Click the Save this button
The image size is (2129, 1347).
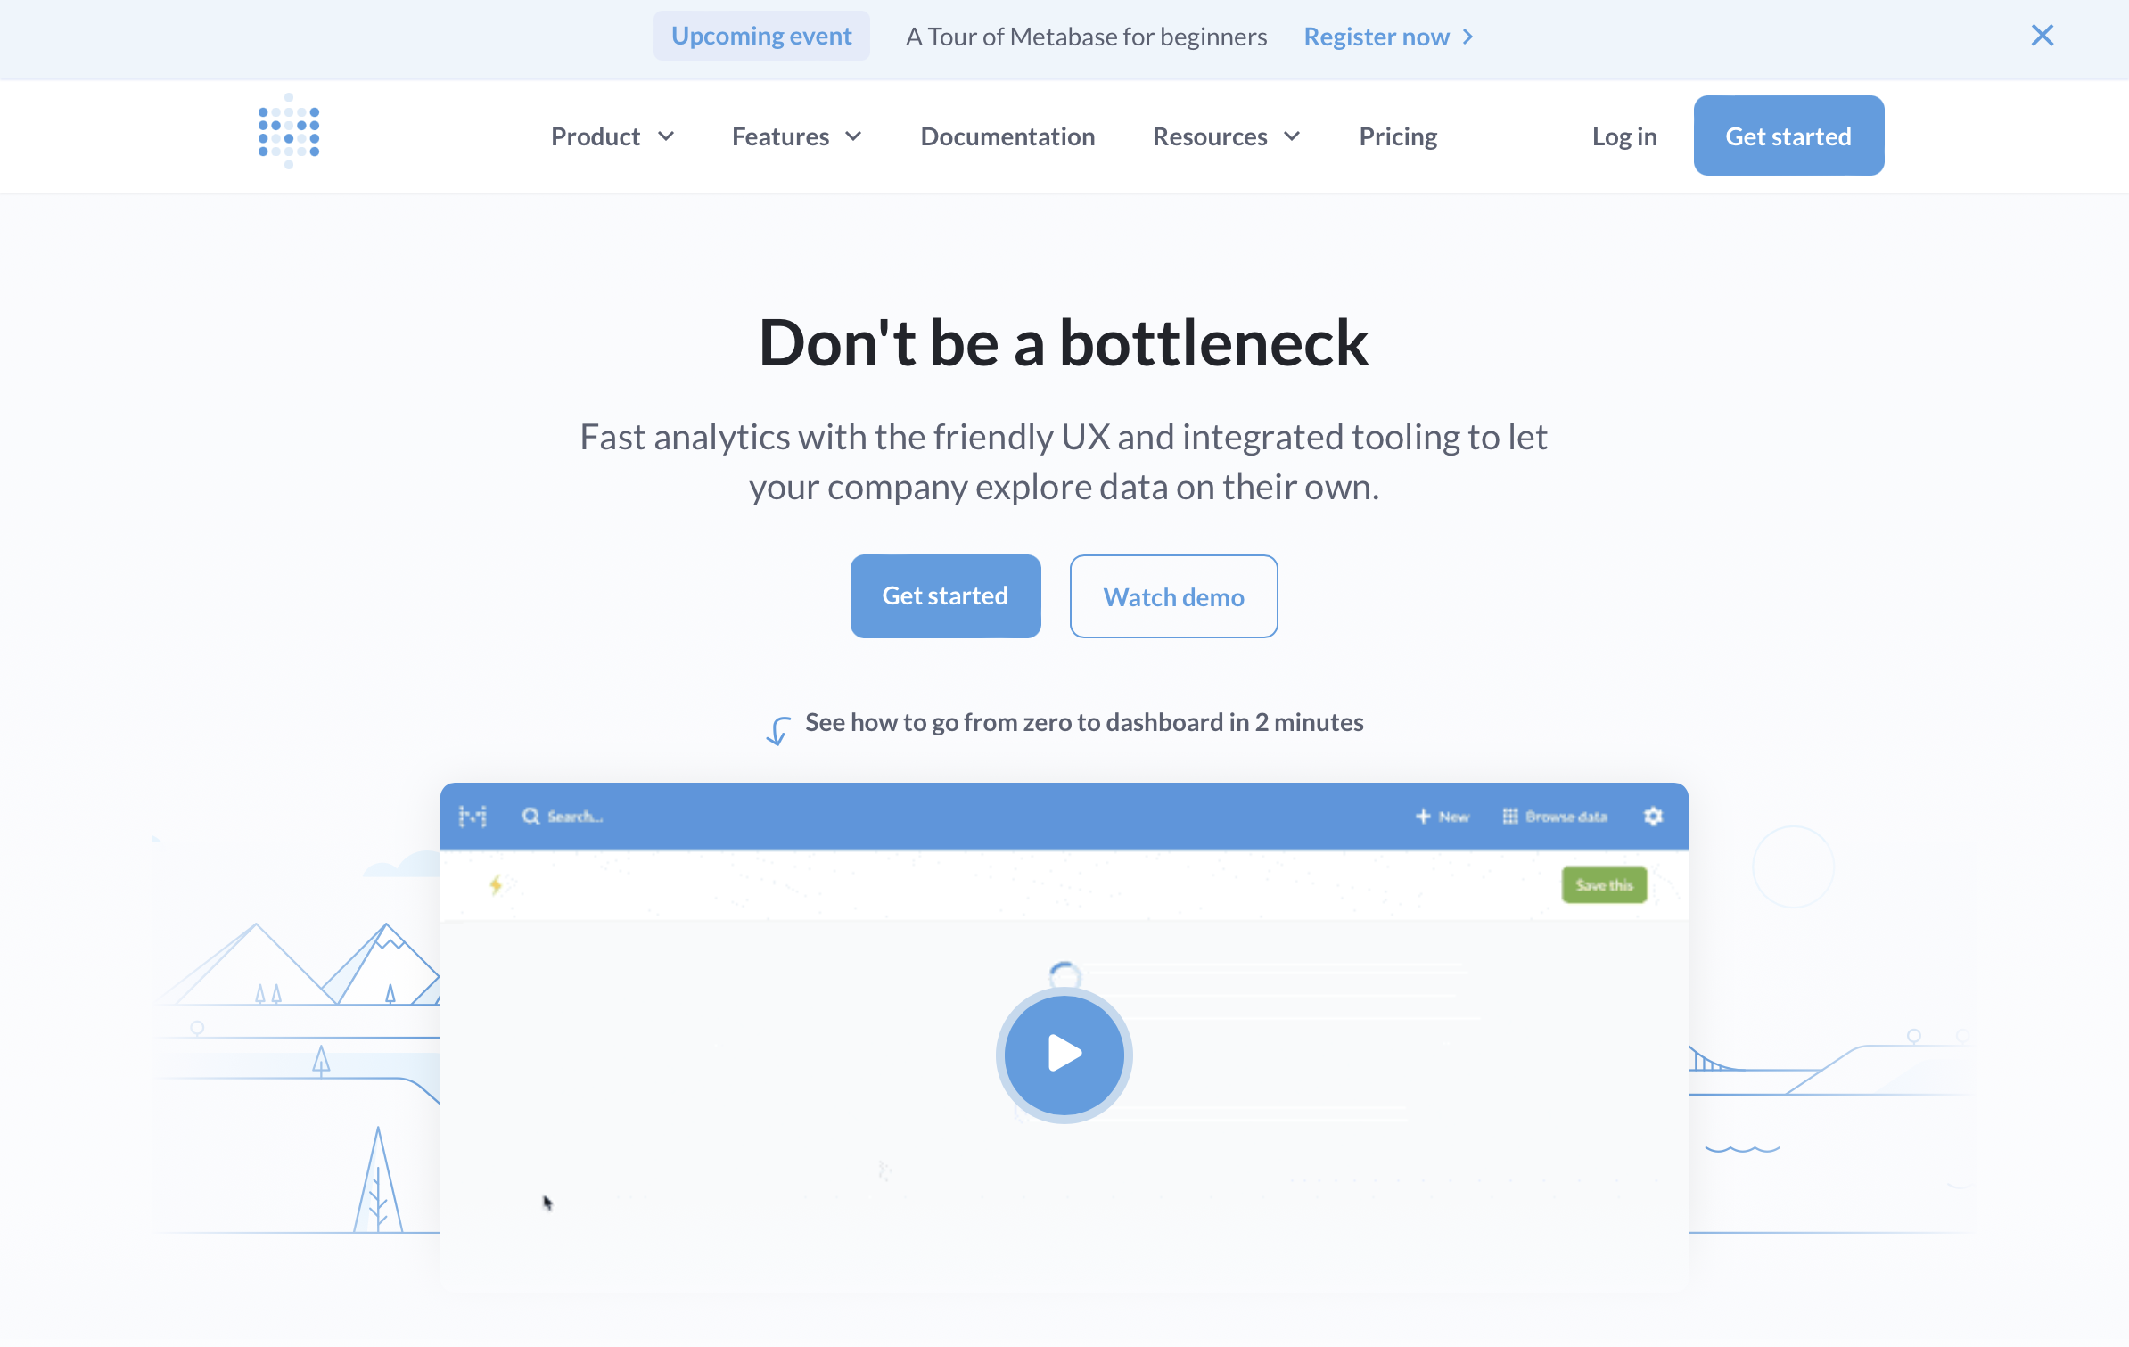1605,884
